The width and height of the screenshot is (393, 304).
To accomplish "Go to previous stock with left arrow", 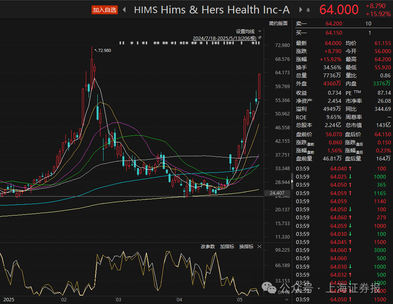I will [124, 10].
